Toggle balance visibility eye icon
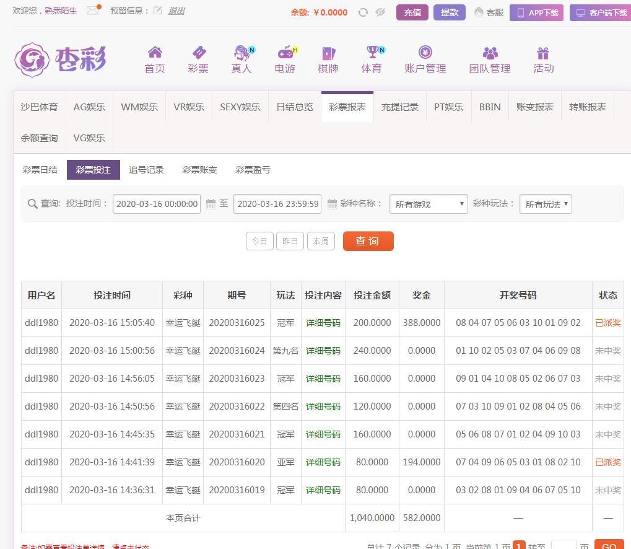Image resolution: width=631 pixels, height=549 pixels. [380, 12]
